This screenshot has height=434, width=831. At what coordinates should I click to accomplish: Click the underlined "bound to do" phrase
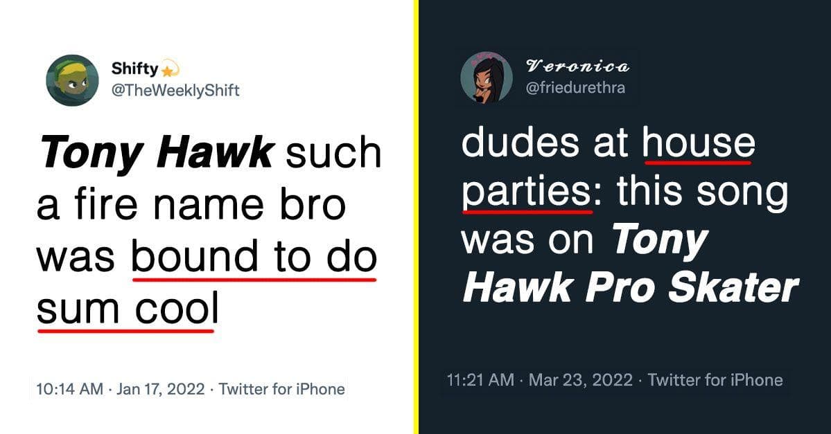(254, 257)
